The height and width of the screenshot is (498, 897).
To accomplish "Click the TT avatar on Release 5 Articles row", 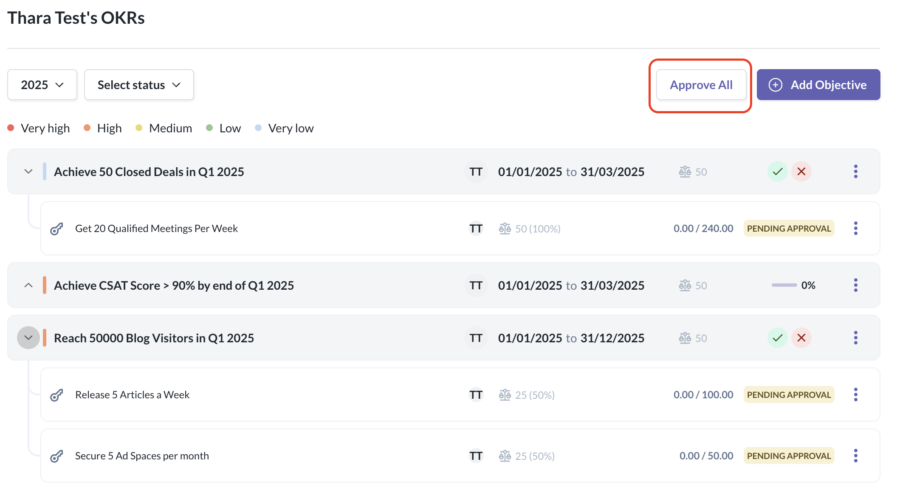I will [x=476, y=395].
